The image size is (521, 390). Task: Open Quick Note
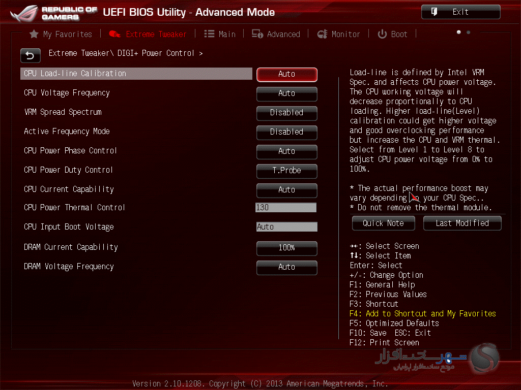[x=384, y=223]
